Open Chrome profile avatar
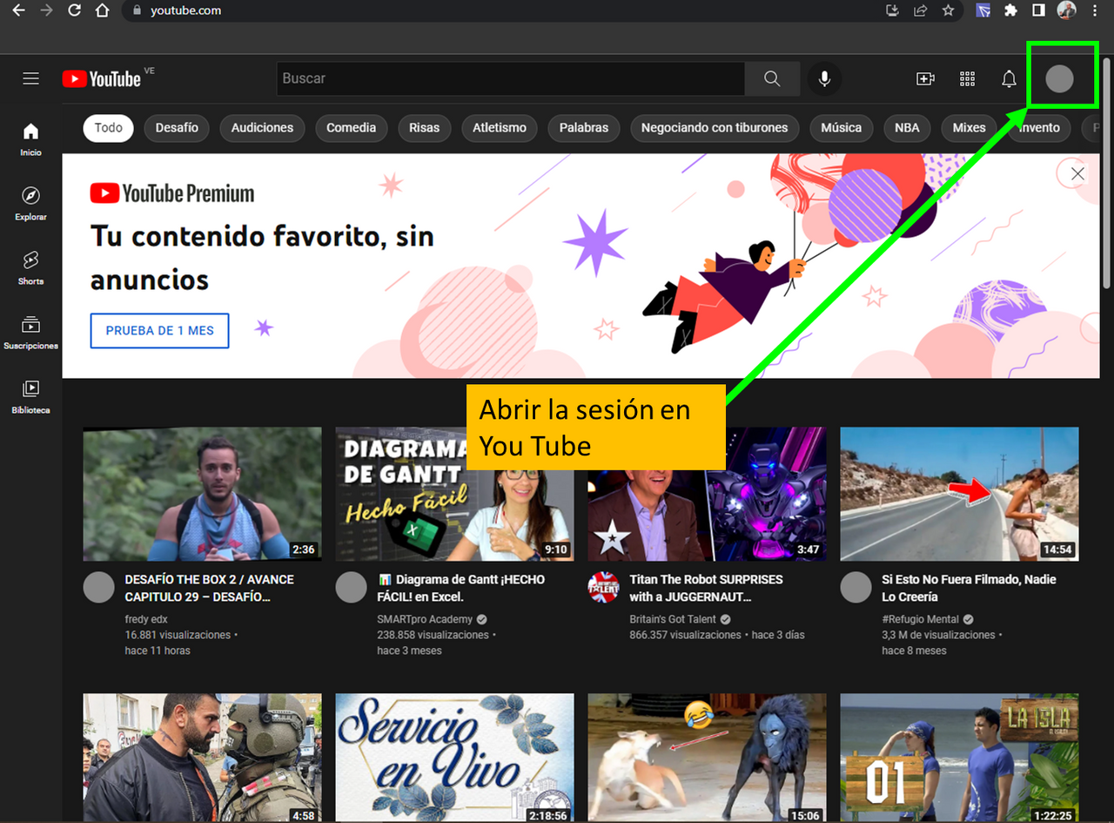This screenshot has height=823, width=1114. point(1067,10)
